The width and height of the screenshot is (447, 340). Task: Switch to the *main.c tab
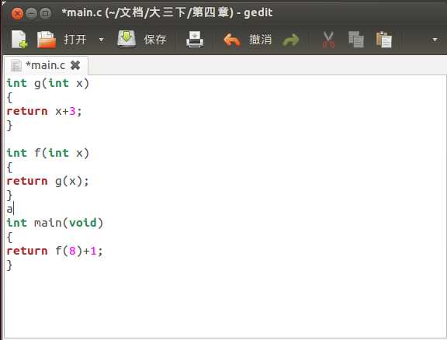46,65
